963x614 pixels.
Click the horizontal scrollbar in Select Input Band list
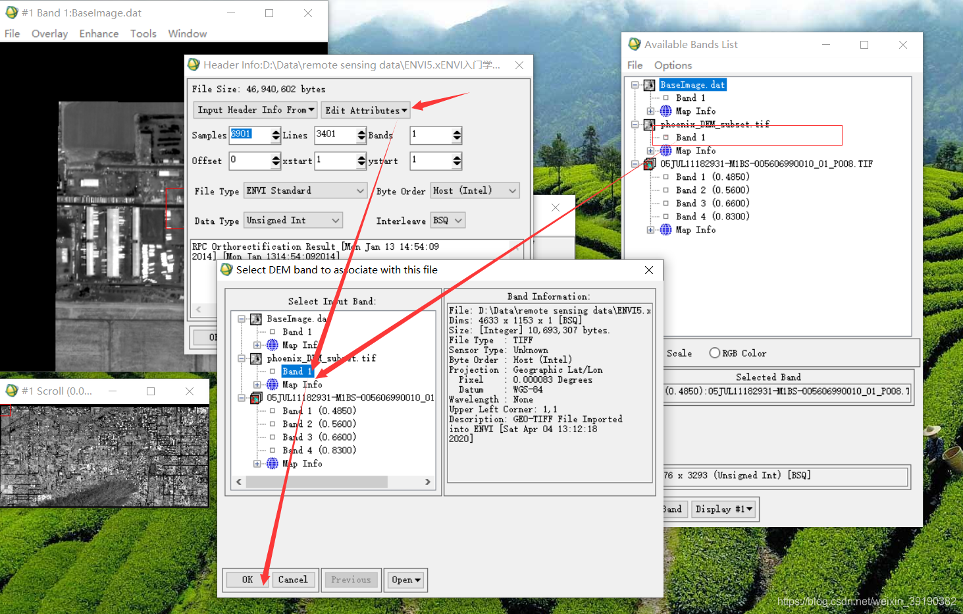[x=316, y=482]
